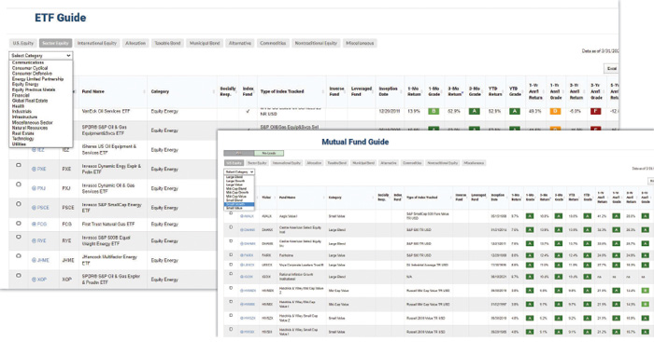Sort ETF table by Inception Date column

click(390, 91)
